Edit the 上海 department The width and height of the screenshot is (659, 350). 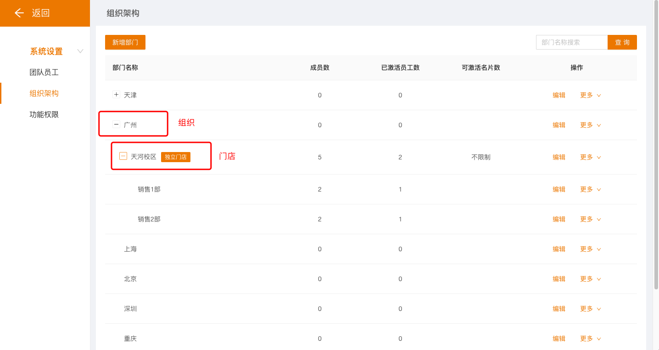point(558,249)
